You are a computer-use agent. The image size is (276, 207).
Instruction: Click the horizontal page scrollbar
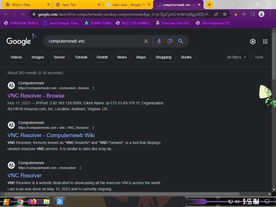point(122,194)
